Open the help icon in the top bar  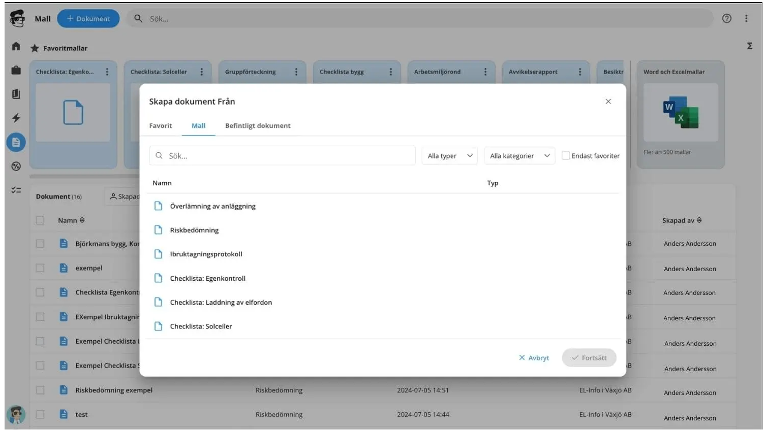[x=726, y=18]
